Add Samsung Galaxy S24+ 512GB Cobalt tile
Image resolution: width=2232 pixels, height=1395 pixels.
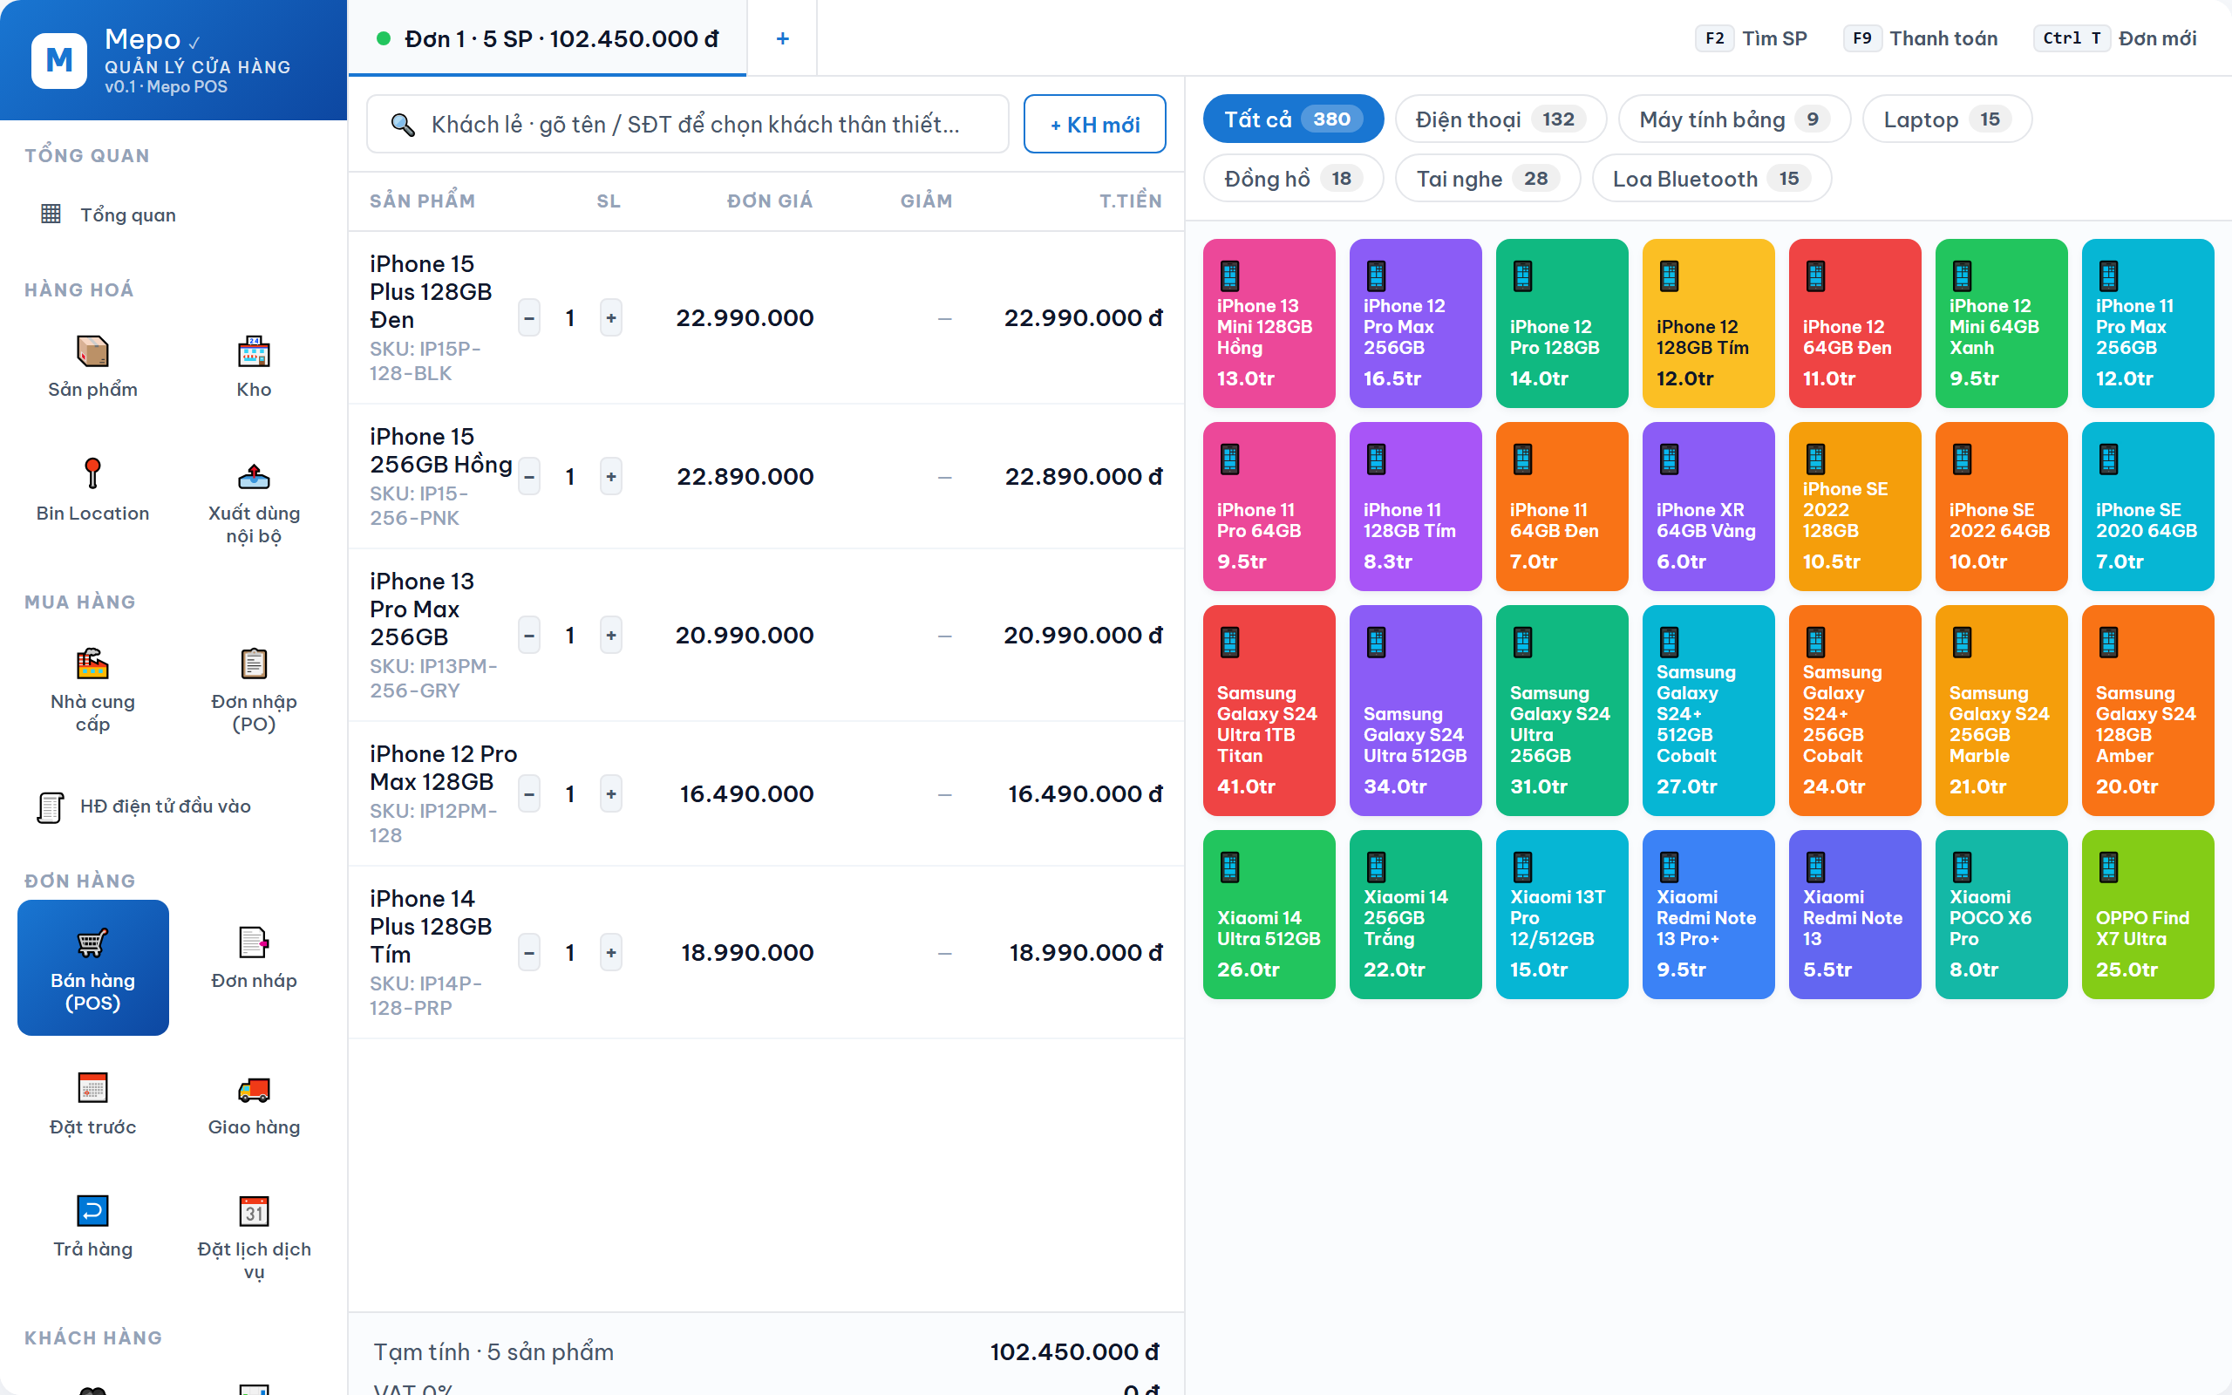pos(1708,711)
